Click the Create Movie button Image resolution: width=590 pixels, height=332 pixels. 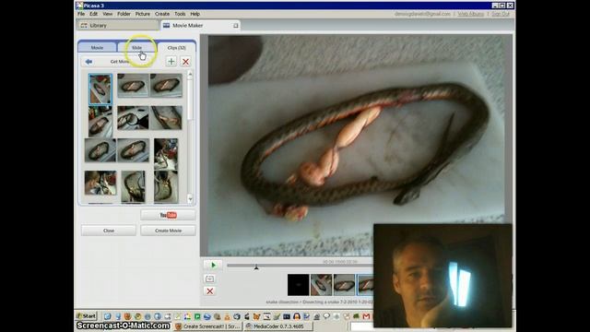168,231
